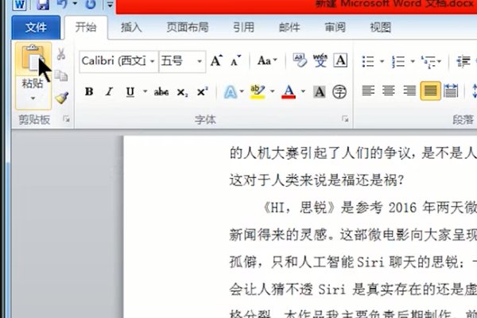Click the Multilevel List icon
This screenshot has width=477, height=318.
point(429,62)
